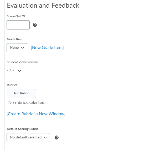Viewport: 156px width, 150px height.
Task: Open help for Score Out Of
Action: pyautogui.click(x=35, y=25)
